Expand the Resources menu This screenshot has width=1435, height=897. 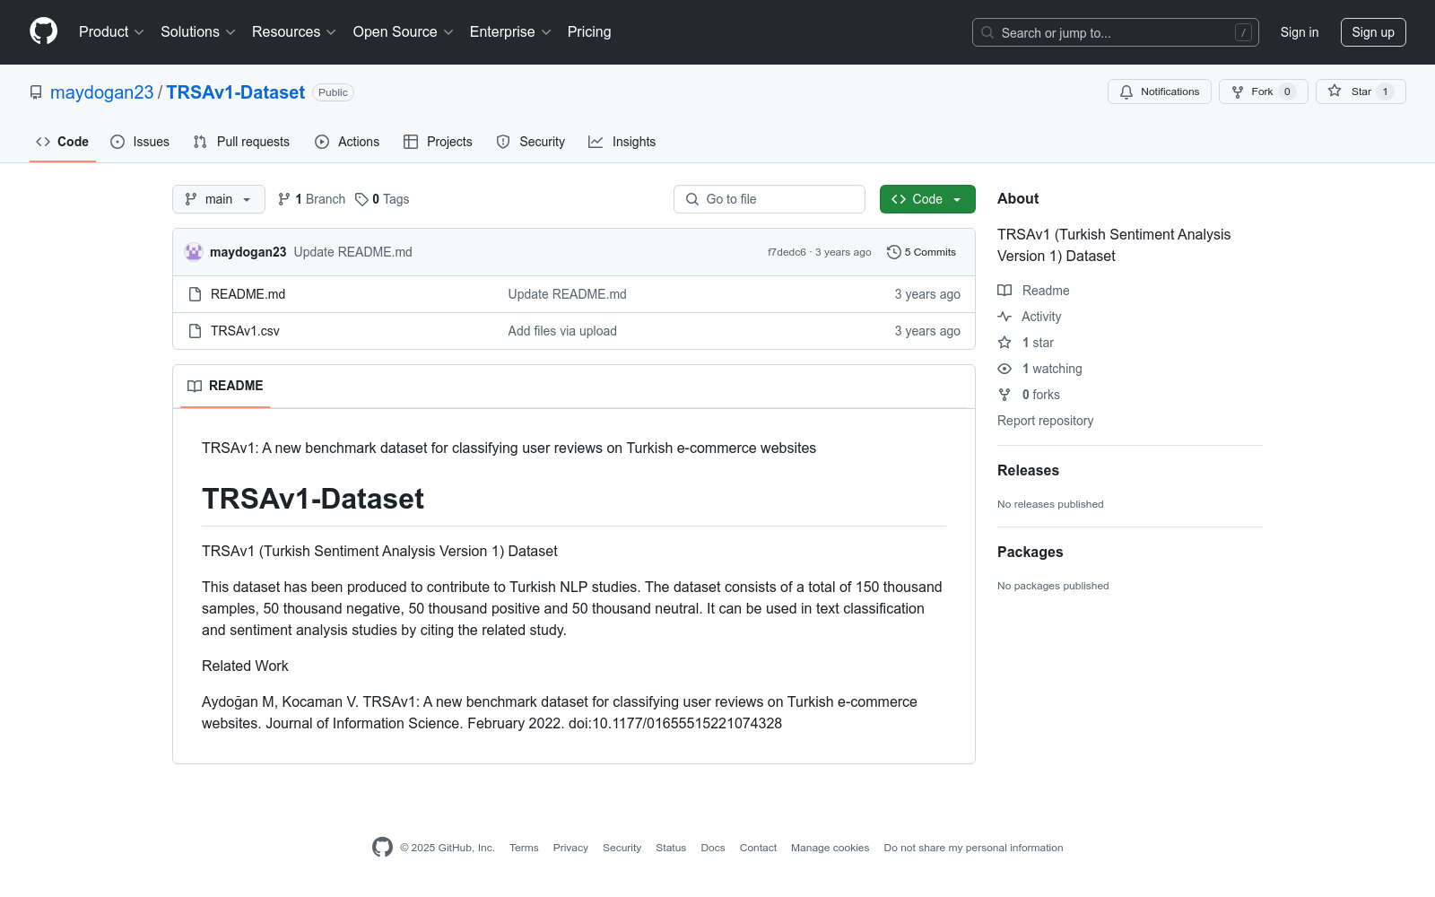294,32
